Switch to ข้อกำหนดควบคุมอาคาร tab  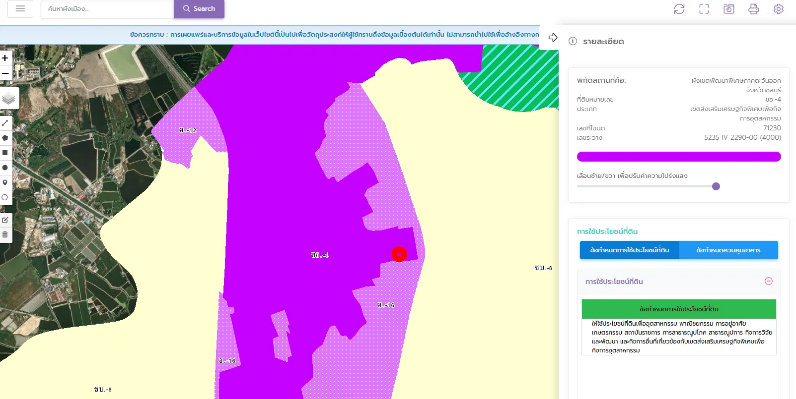pos(728,250)
